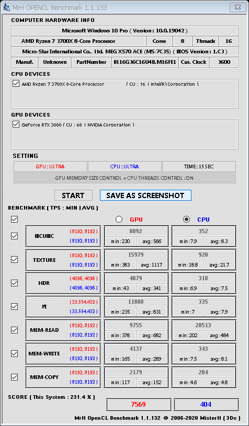Select the CPU radio button
Image resolution: width=249 pixels, height=426 pixels.
(x=186, y=219)
